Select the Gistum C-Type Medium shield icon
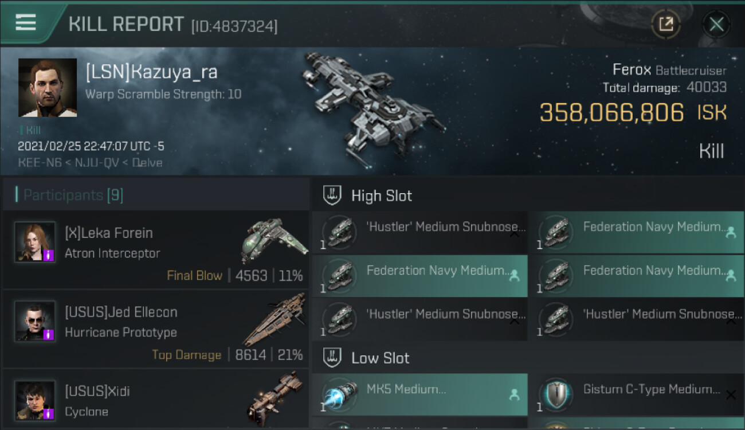Viewport: 745px width, 430px height. tap(555, 396)
